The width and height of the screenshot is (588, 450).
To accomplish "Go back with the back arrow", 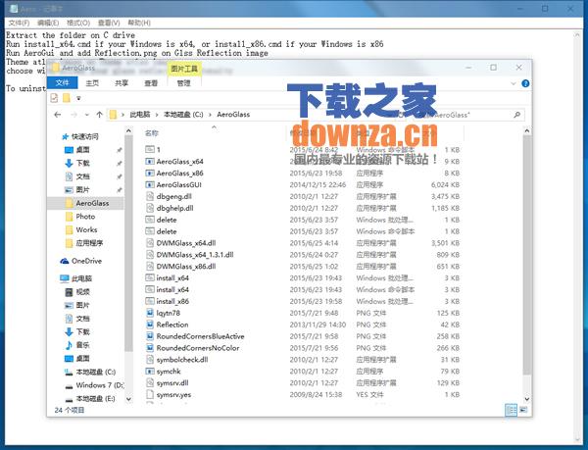I will pyautogui.click(x=58, y=115).
